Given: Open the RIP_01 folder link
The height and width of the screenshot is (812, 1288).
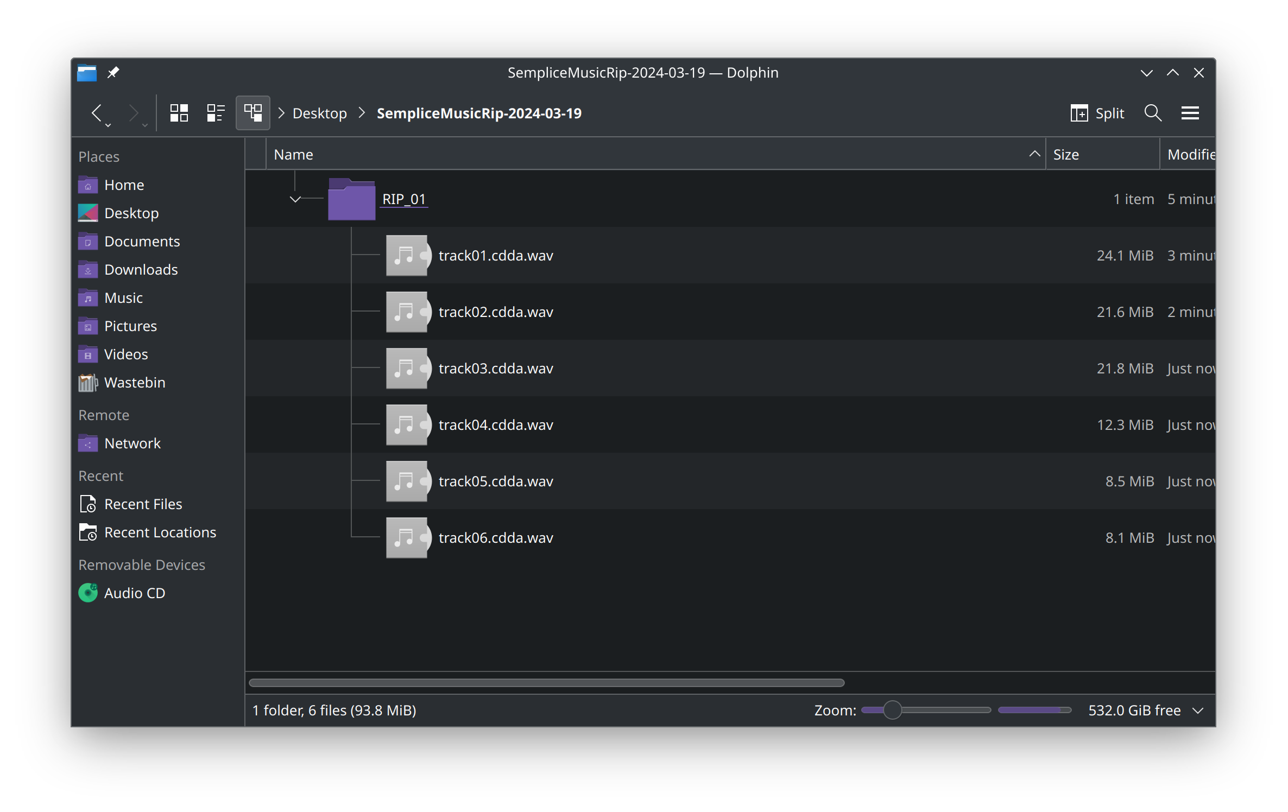Looking at the screenshot, I should point(403,199).
